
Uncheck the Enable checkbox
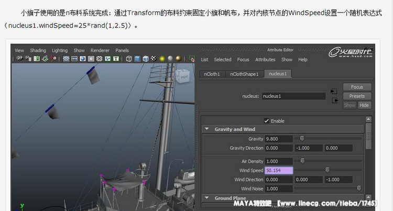(266, 121)
